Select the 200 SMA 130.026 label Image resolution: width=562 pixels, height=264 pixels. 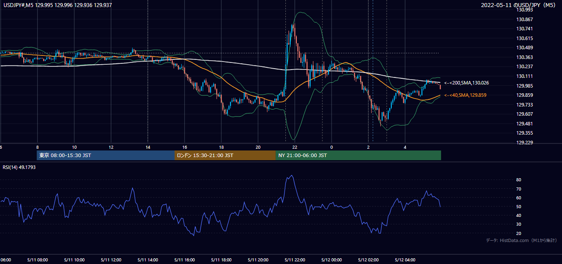click(467, 83)
